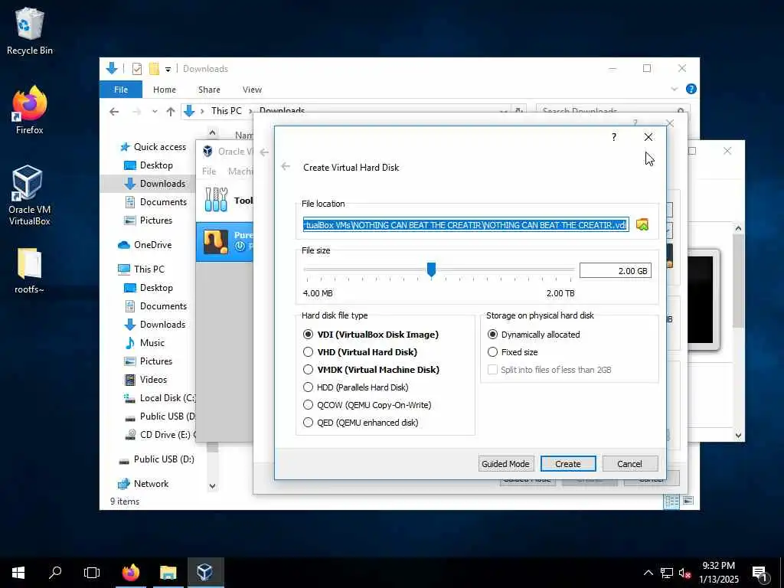Switch to large icons view in Explorer status bar

[x=688, y=501]
